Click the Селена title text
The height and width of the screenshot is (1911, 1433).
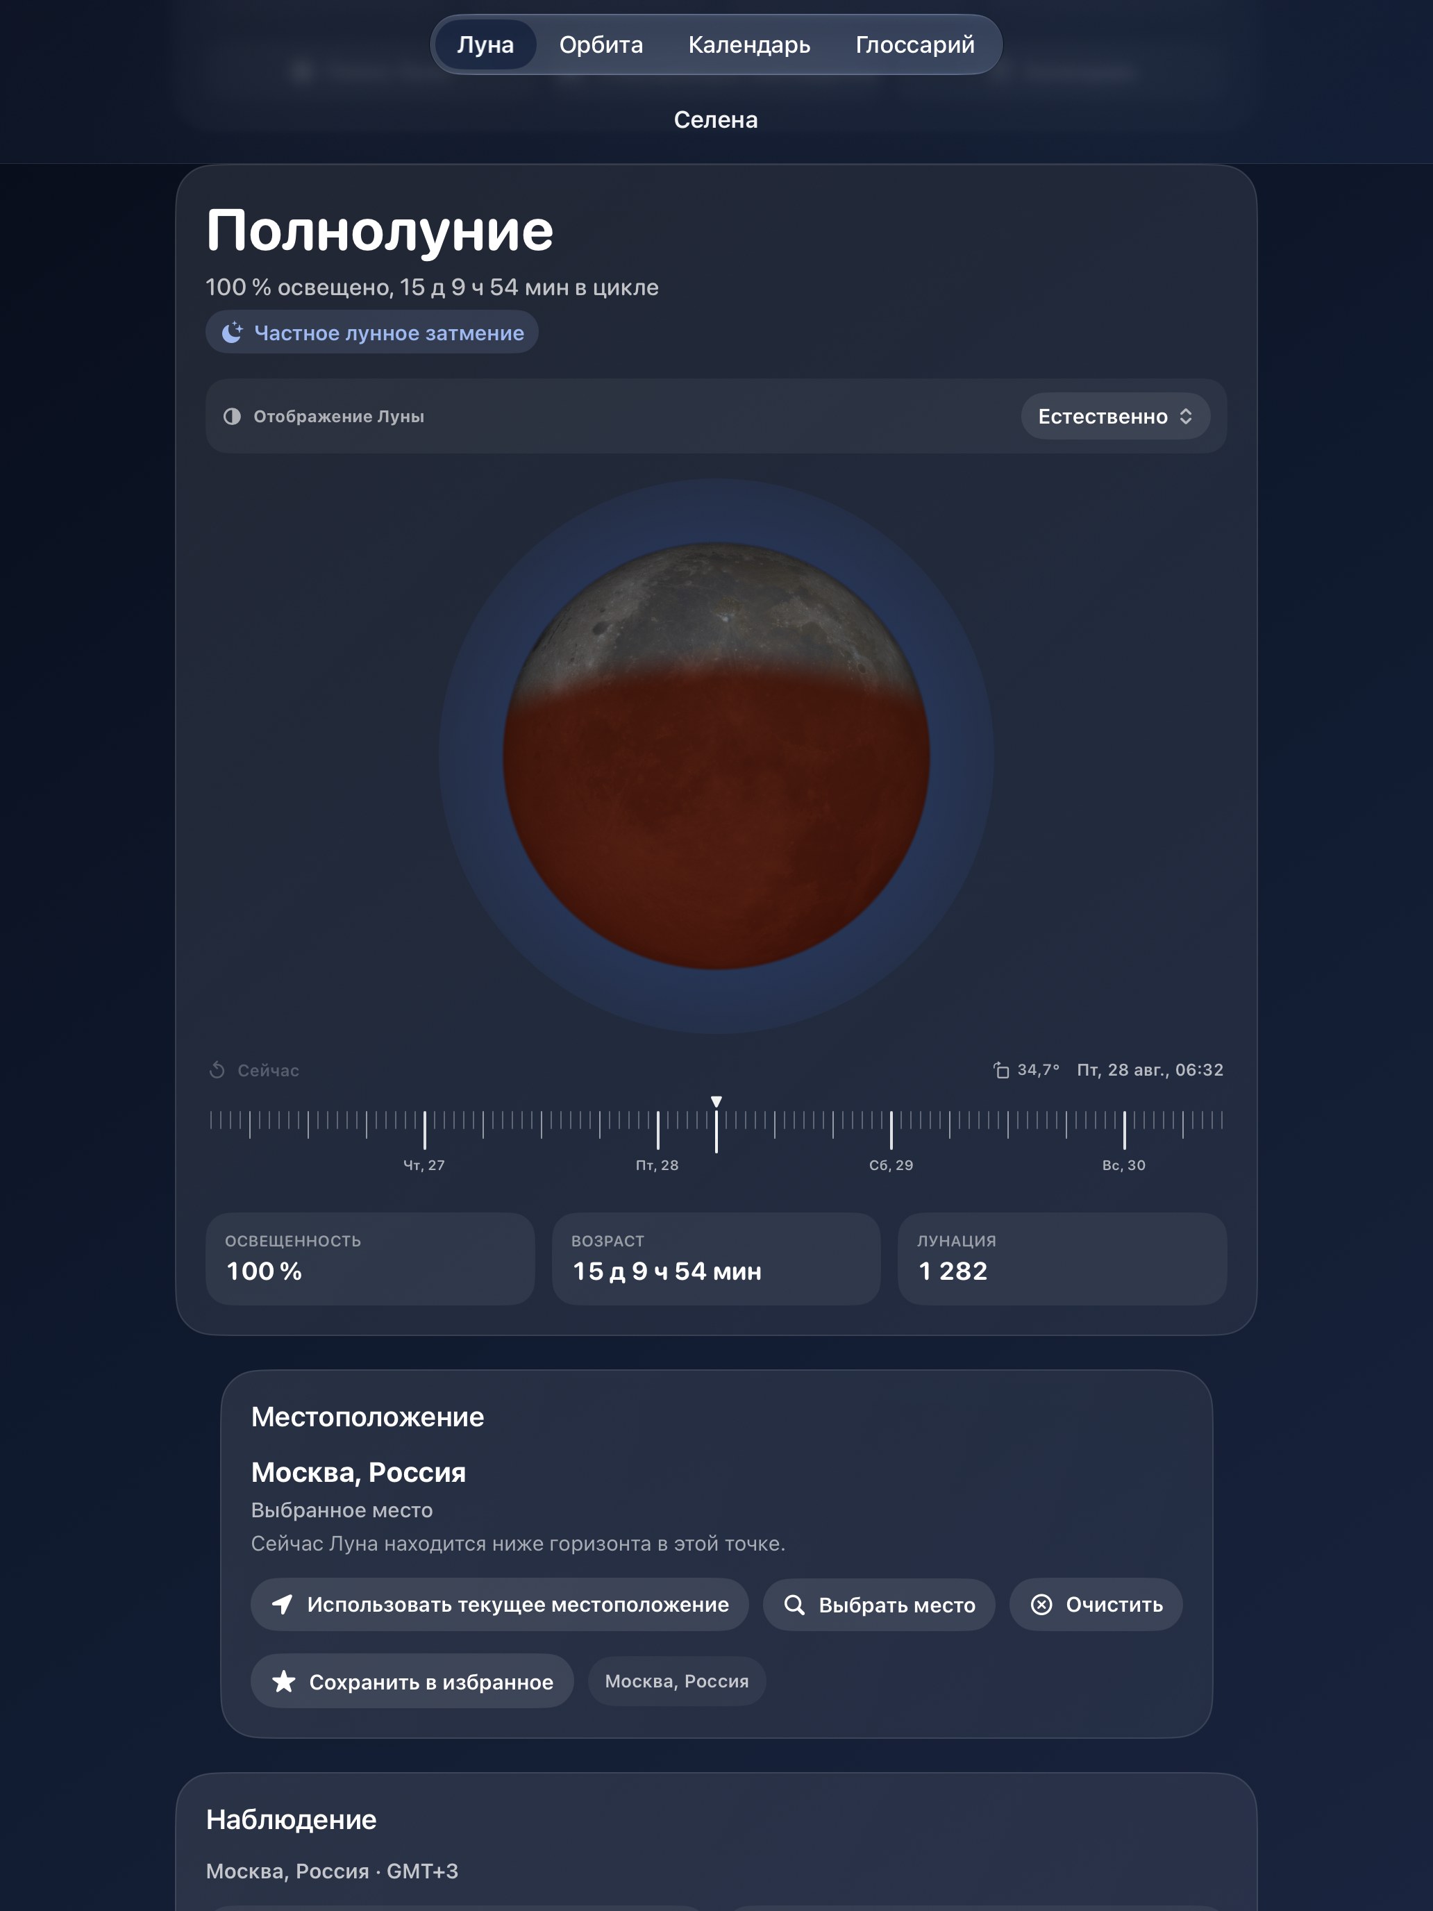tap(716, 119)
